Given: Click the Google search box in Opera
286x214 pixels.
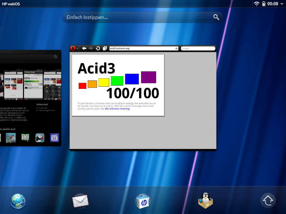Looking at the screenshot, I should coord(198,48).
